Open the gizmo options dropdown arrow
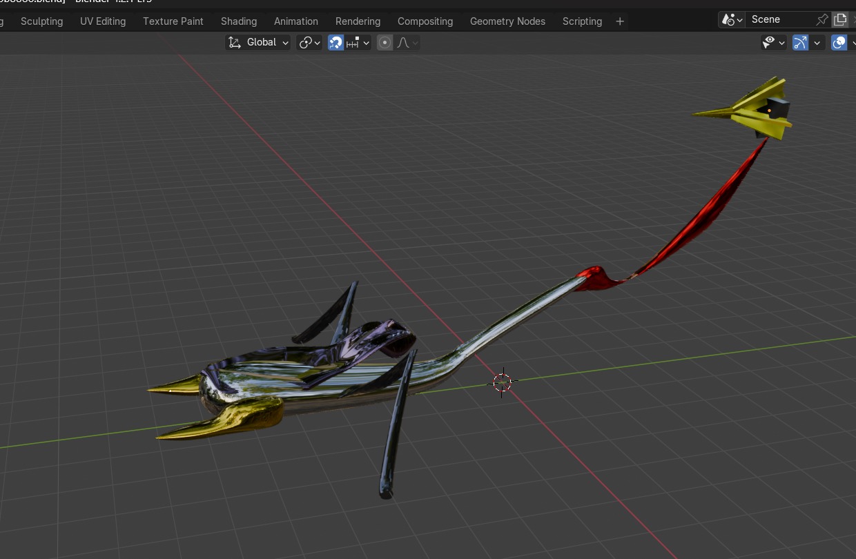The width and height of the screenshot is (856, 559). coord(817,43)
